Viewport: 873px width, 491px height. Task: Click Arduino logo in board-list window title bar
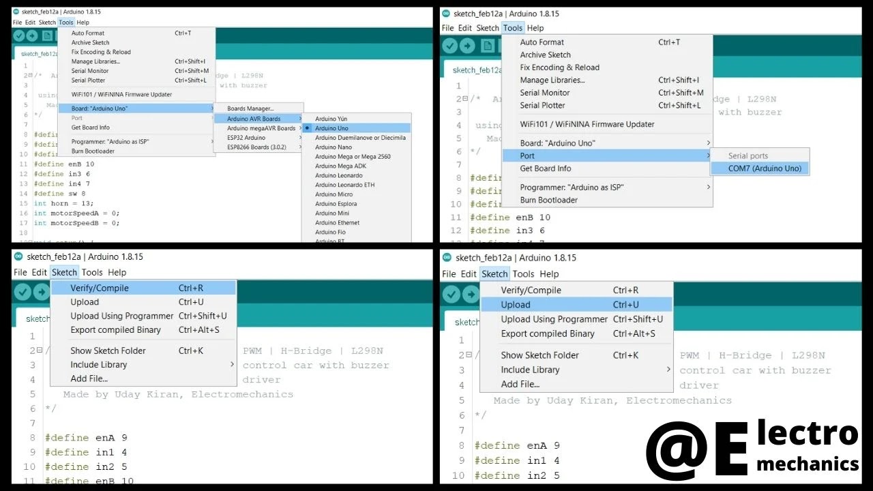[x=16, y=12]
